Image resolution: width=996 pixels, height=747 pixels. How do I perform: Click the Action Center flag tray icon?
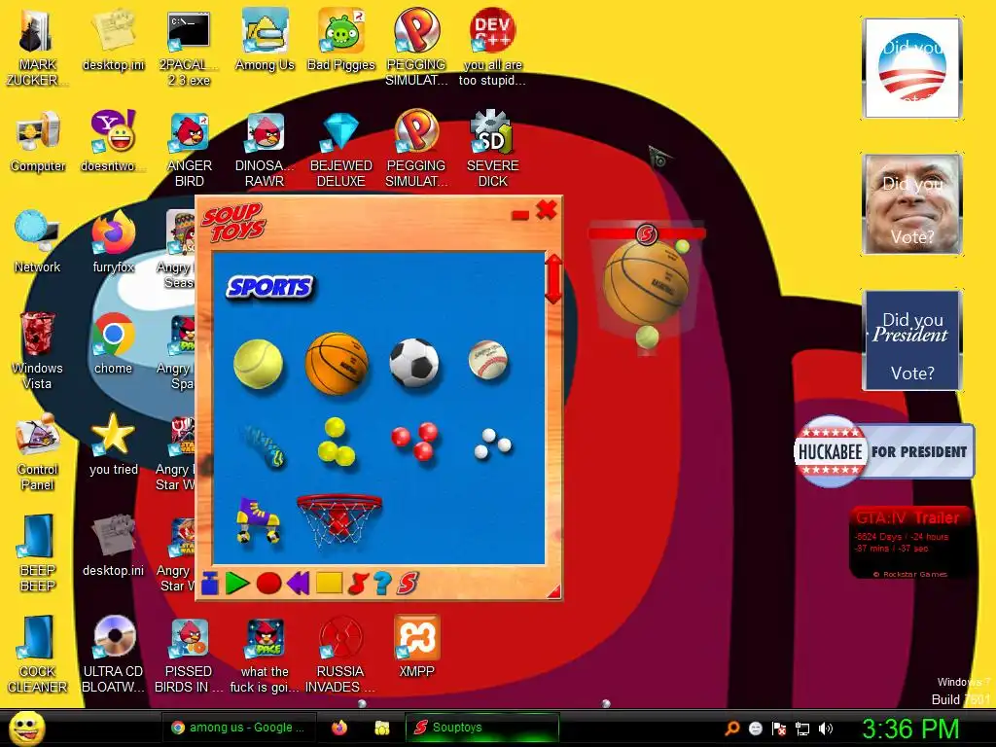click(778, 729)
